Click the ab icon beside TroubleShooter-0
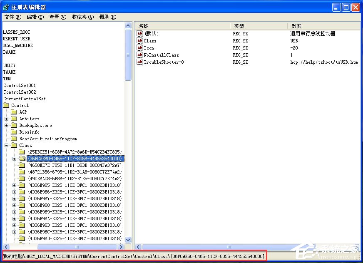 pyautogui.click(x=140, y=62)
